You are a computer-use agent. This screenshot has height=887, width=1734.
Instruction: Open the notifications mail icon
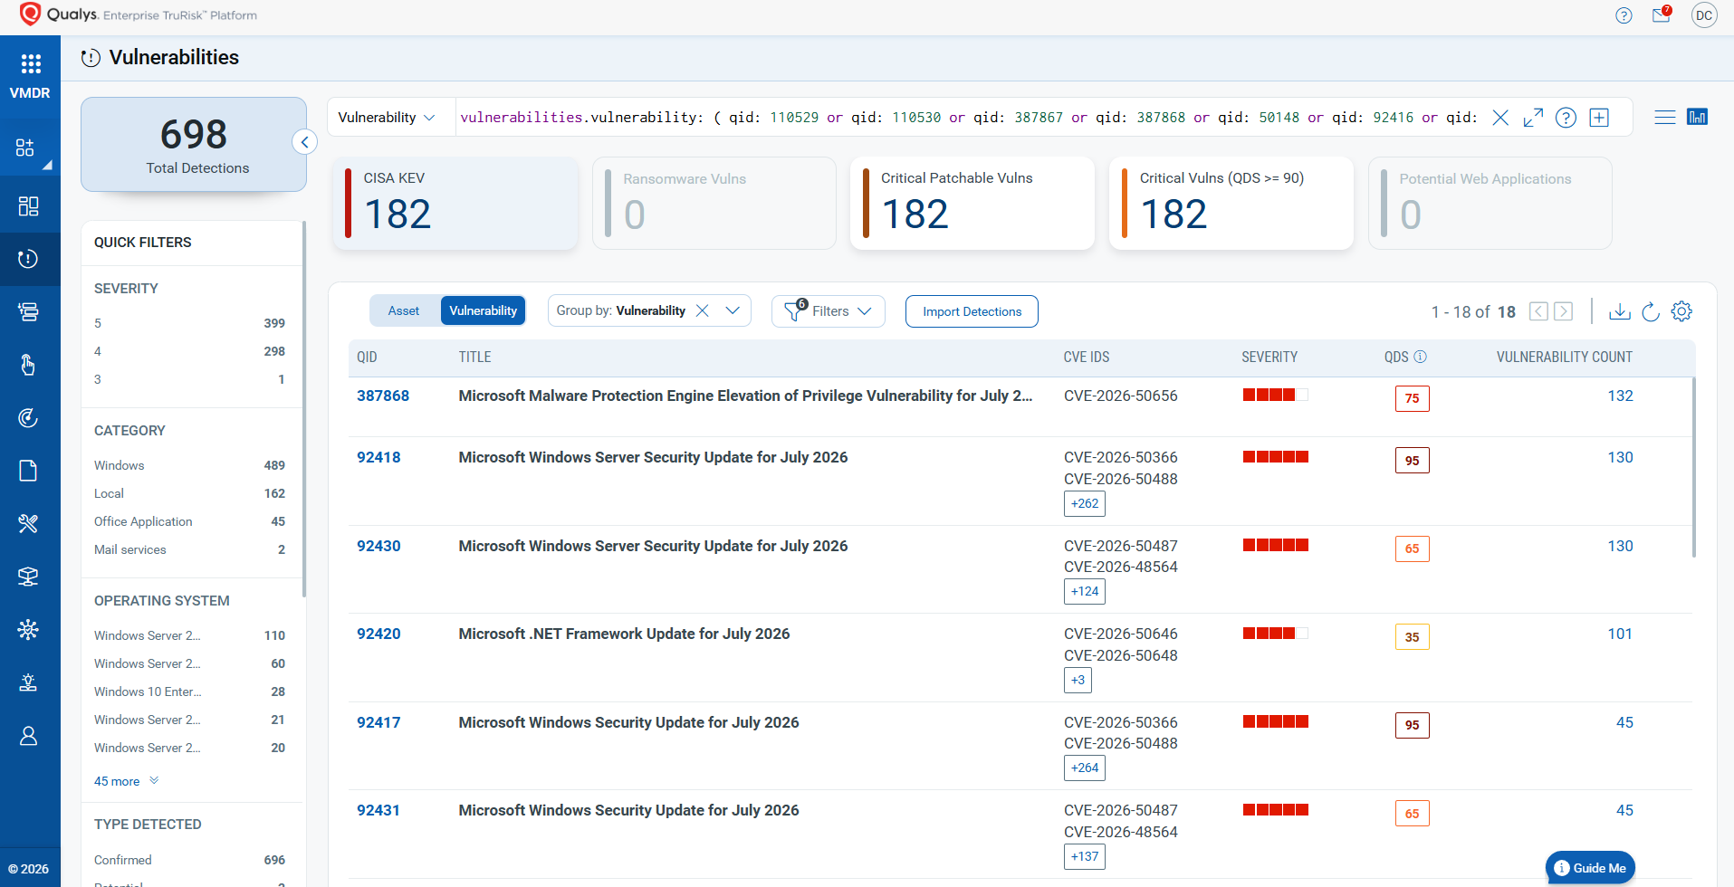tap(1662, 14)
